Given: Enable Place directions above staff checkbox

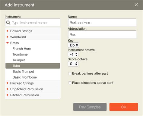Looking at the screenshot, I should point(70,83).
